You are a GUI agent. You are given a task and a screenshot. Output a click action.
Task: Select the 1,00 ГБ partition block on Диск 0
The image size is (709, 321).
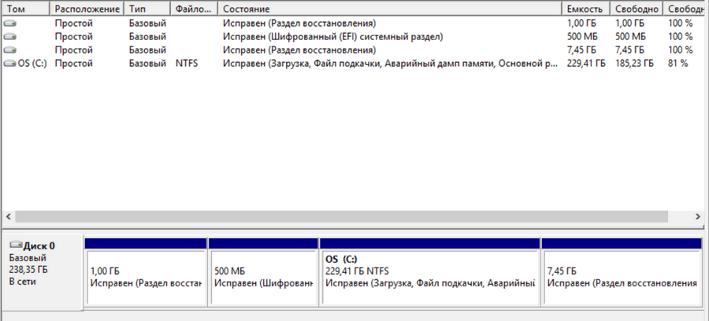coord(145,277)
